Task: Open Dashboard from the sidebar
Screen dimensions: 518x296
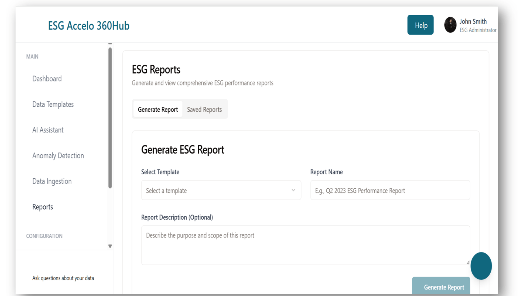Action: [47, 79]
